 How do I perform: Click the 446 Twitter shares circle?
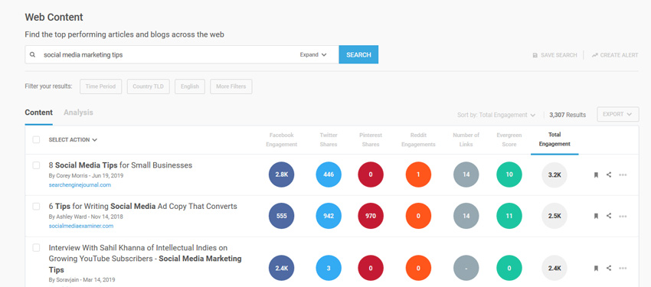pyautogui.click(x=329, y=174)
